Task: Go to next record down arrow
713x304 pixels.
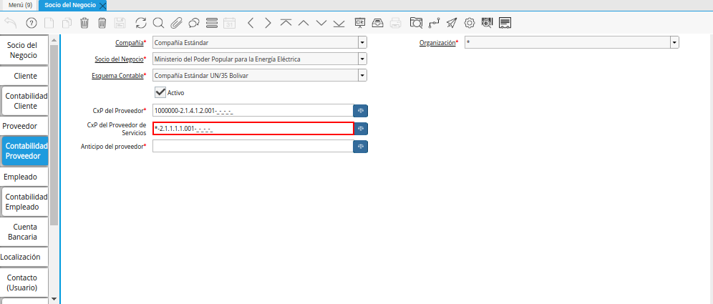Action: [x=321, y=23]
